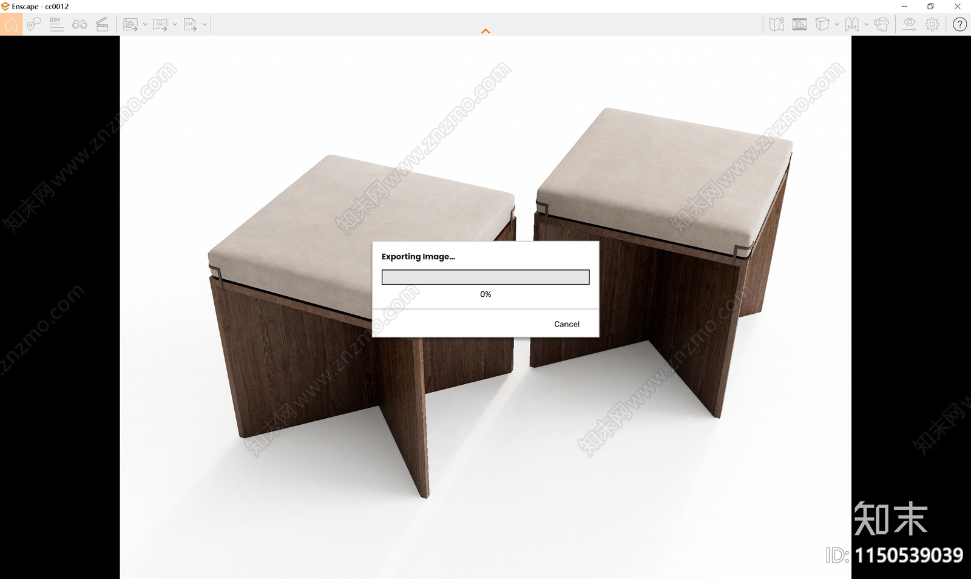The height and width of the screenshot is (579, 971).
Task: Close the Enscape window
Action: click(x=957, y=7)
